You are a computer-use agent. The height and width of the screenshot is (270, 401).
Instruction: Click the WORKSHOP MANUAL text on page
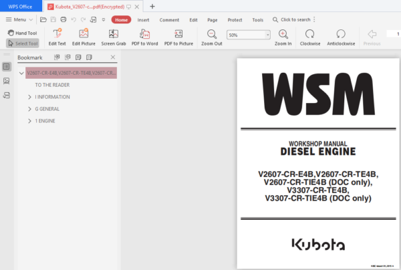tap(318, 144)
